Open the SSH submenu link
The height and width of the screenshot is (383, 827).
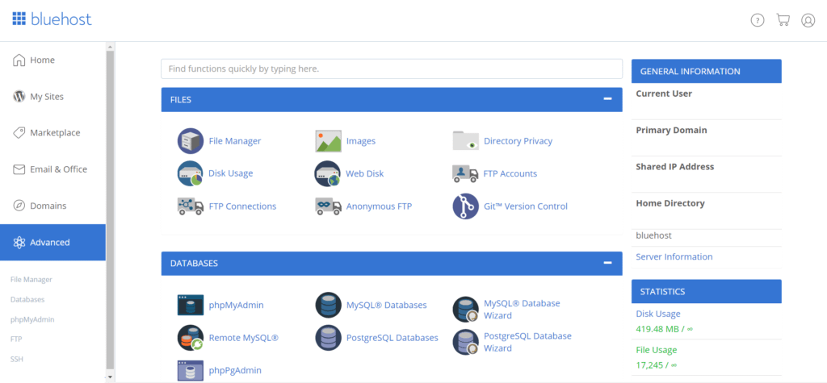(x=17, y=359)
